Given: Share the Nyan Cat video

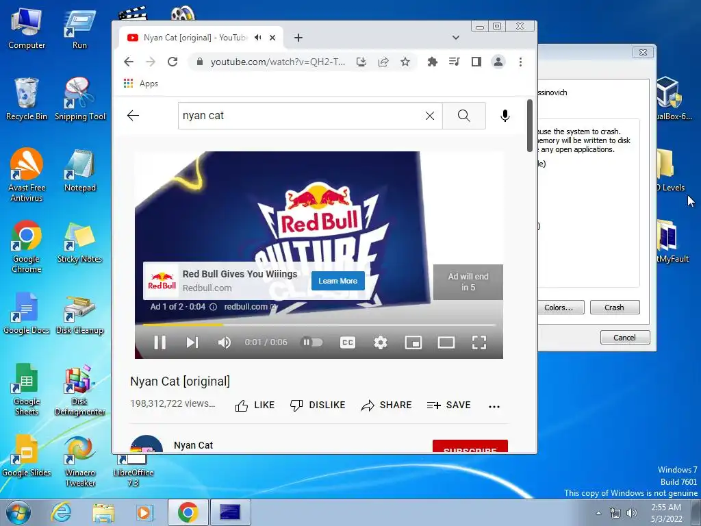Looking at the screenshot, I should [x=386, y=405].
